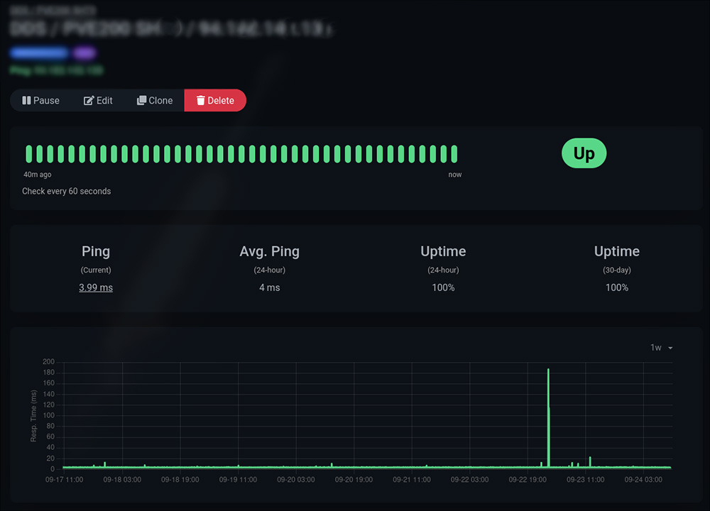
Task: Select the blue tag pill under the title
Action: 39,53
